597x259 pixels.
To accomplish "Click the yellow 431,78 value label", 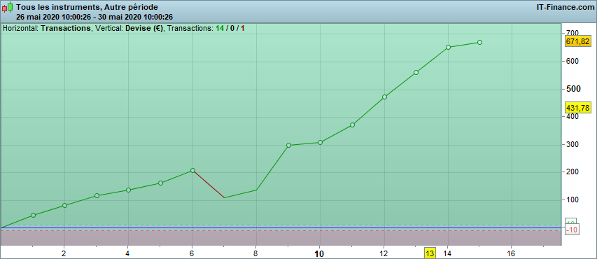I will click(x=577, y=108).
